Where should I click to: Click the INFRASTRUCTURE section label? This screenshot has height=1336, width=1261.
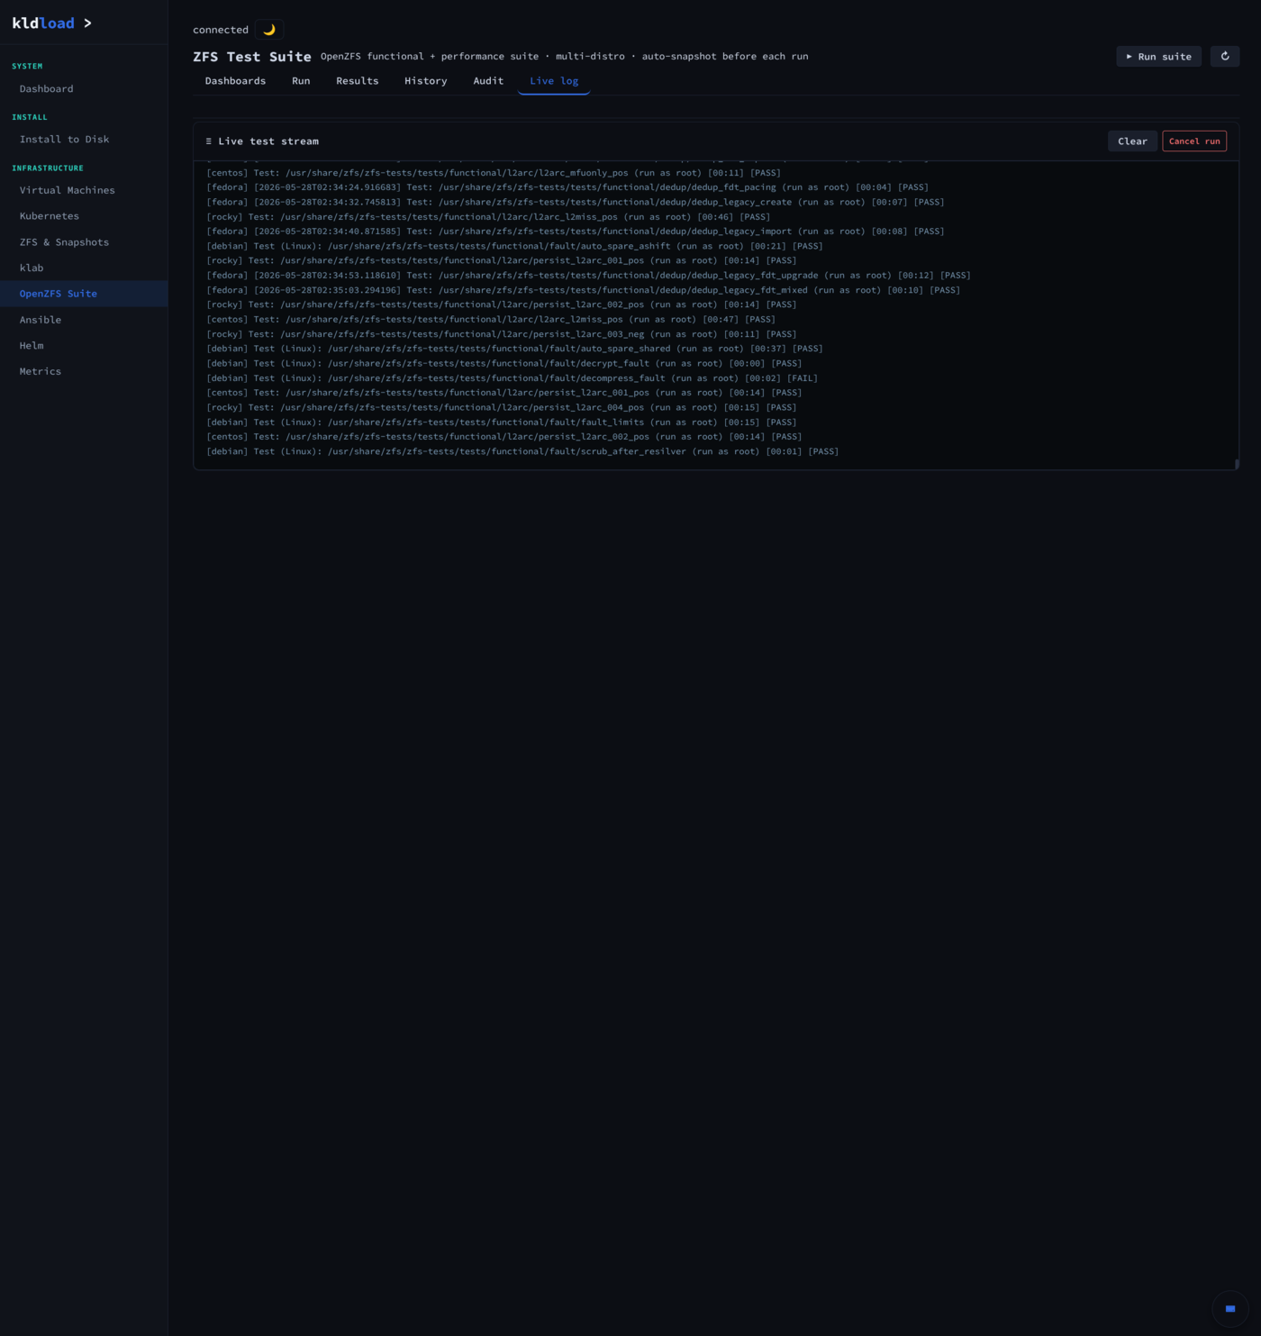tap(48, 168)
